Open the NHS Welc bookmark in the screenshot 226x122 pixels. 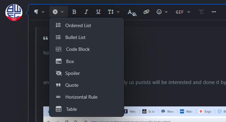click(186, 111)
